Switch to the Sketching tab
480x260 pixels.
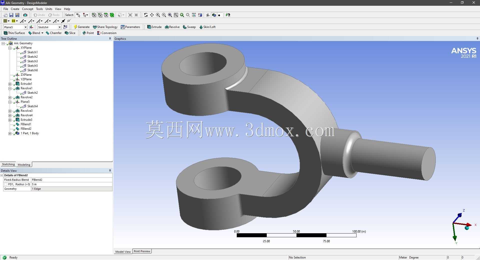(8, 164)
